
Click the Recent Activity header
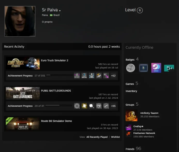click(14, 47)
